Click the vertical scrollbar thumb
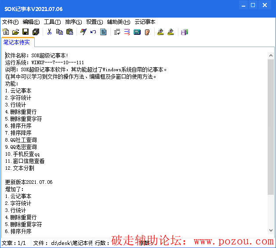 pos(271,127)
